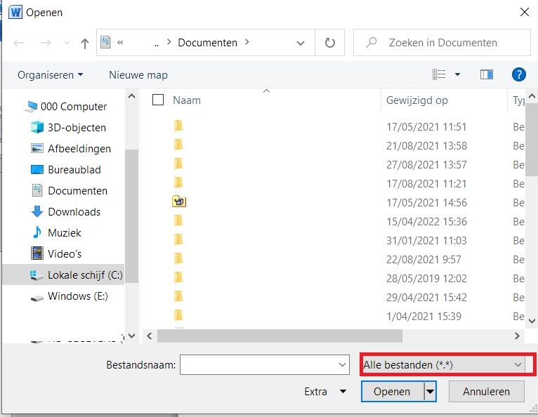Select 3D-objecten in the navigation pane
The height and width of the screenshot is (417, 538).
click(x=77, y=128)
